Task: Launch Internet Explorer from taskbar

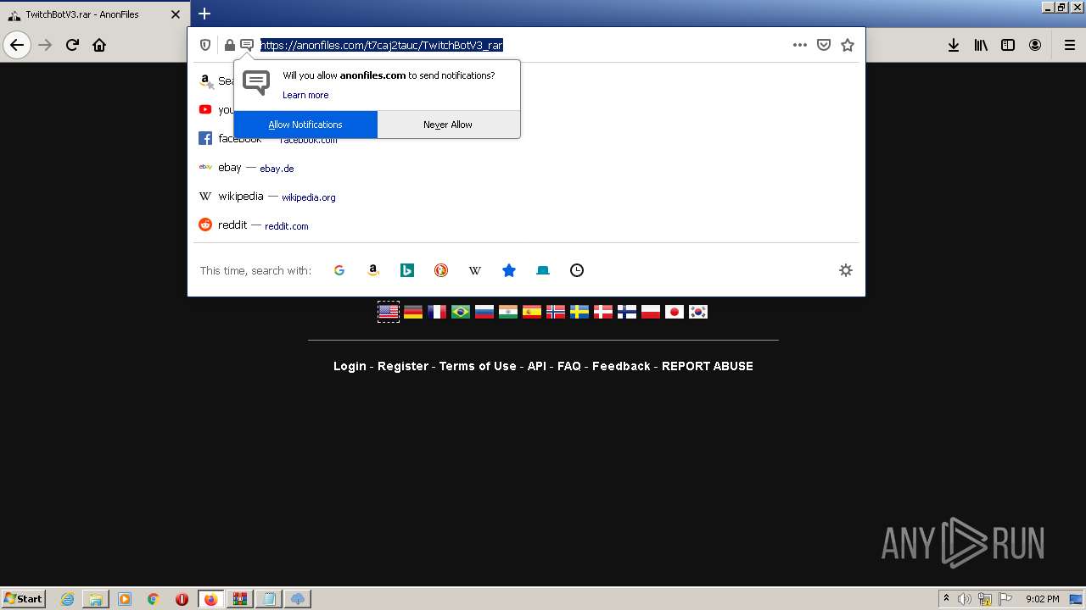Action: tap(67, 599)
